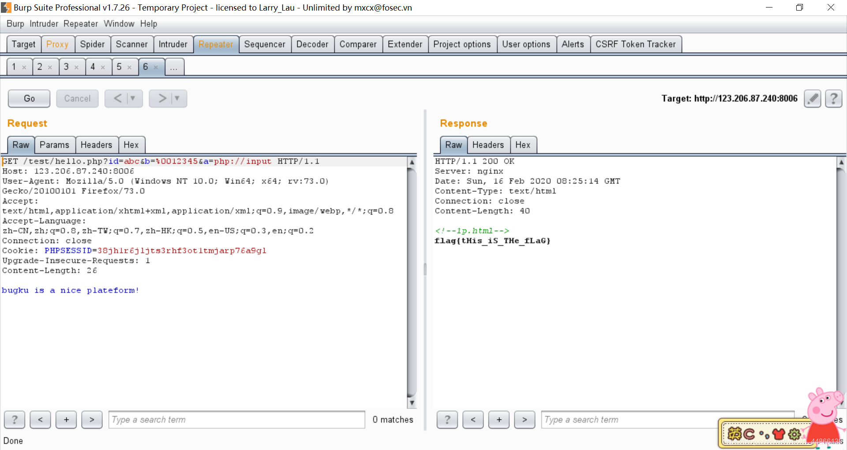Viewport: 847px width, 450px height.
Task: Open the Project options tab
Action: click(x=462, y=44)
